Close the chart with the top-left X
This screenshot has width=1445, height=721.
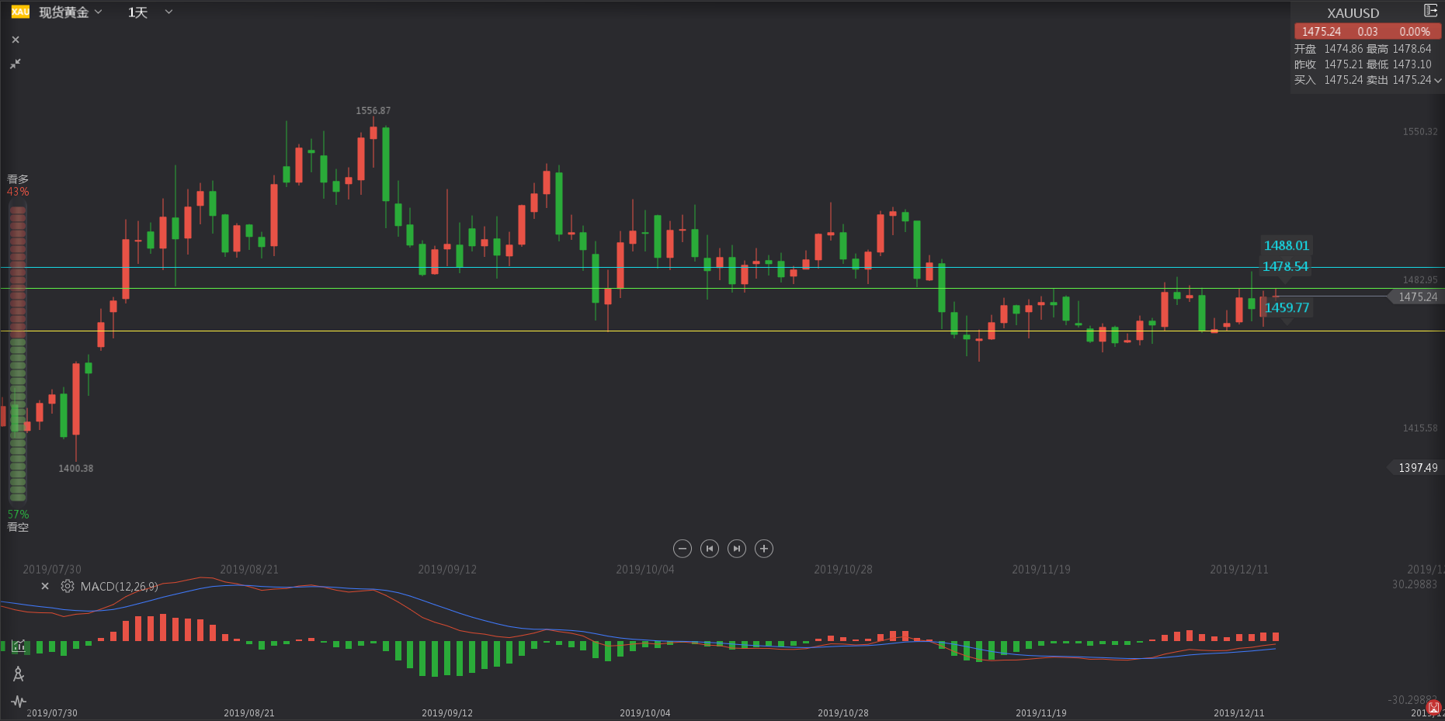tap(16, 40)
